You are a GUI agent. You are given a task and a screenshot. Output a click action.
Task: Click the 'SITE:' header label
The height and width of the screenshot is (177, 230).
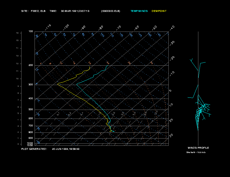coord(25,11)
